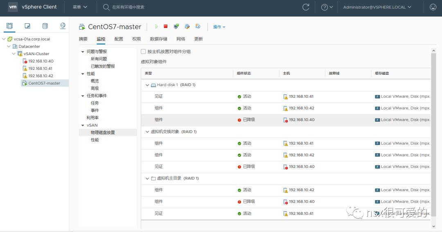Open the Hosts and Clusters inventory view
Viewport: 442px width, 232px height.
coord(9,26)
